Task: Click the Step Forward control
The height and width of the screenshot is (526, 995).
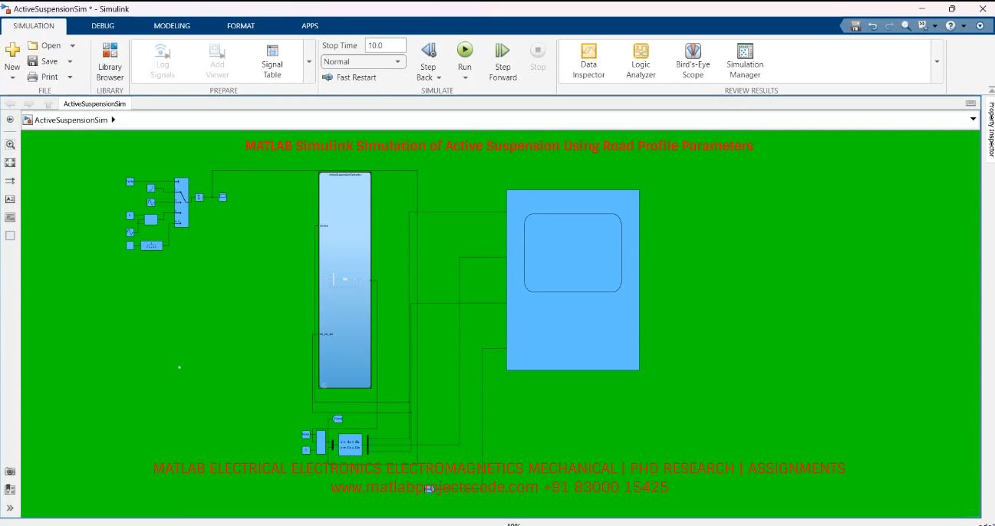Action: pos(502,61)
